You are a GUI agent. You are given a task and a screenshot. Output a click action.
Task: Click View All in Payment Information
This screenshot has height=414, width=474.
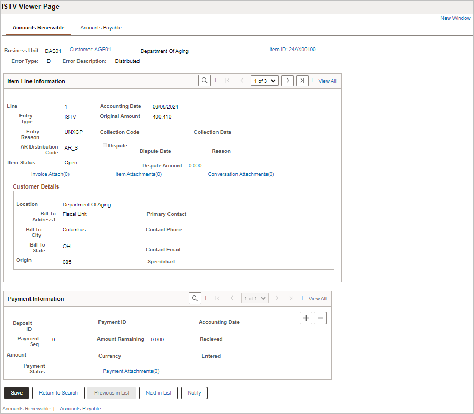[318, 299]
